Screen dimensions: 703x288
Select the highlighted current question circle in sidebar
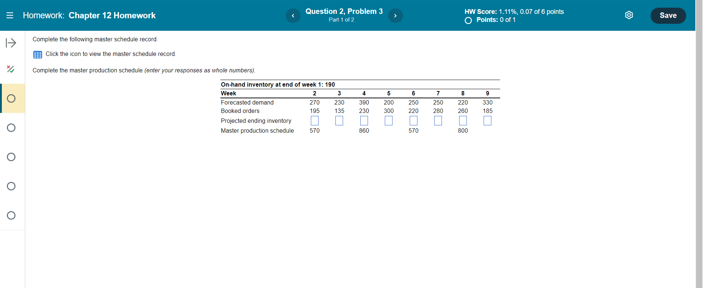(x=11, y=99)
